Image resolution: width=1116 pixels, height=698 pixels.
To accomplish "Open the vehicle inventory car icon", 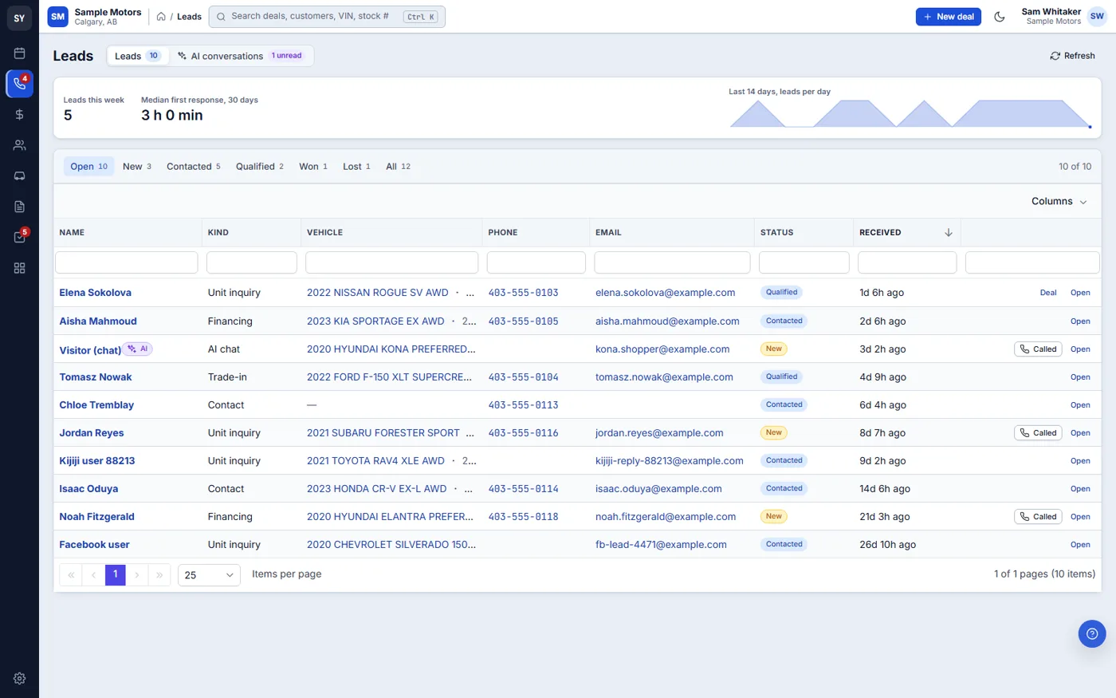I will pos(19,175).
